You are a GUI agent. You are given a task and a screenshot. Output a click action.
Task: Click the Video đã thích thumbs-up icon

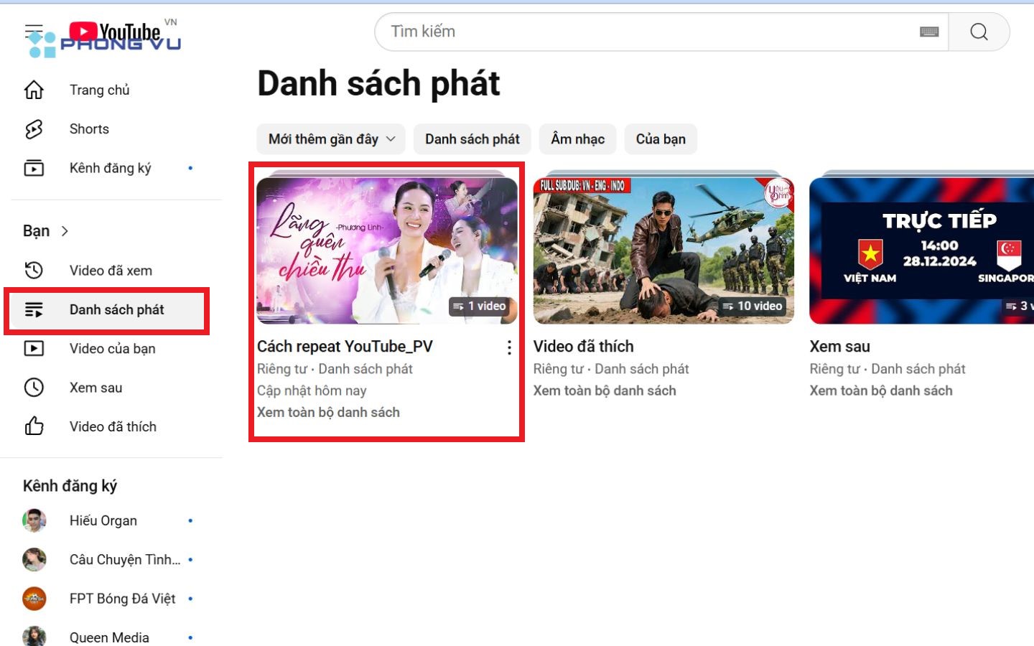pyautogui.click(x=33, y=426)
